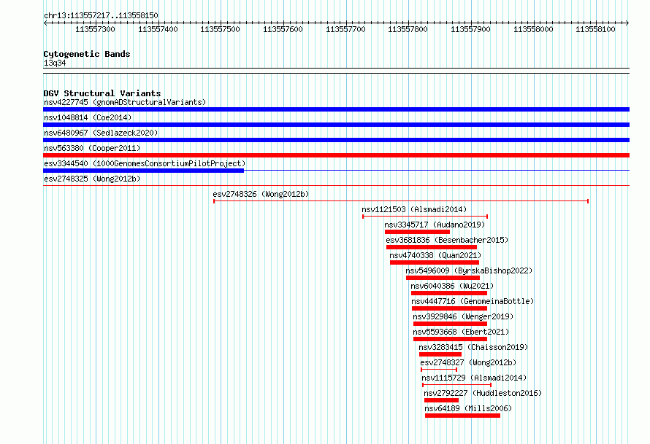650x444 pixels.
Task: Open the nsv1121503 (Alsmadi2014) label
Action: coord(414,209)
